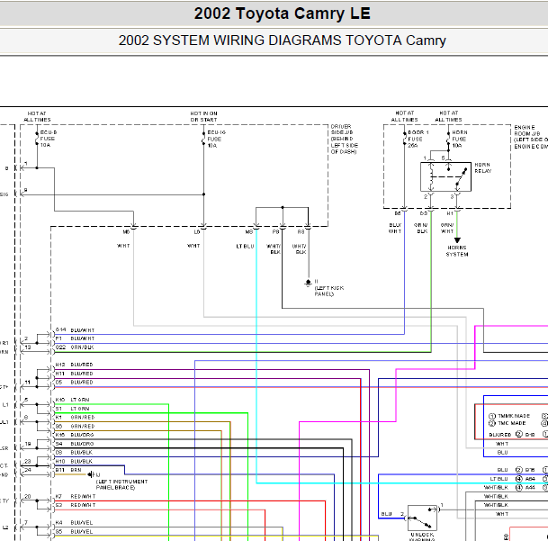Select the S6 GRN/RED wire row
This screenshot has width=548, height=541.
75,427
